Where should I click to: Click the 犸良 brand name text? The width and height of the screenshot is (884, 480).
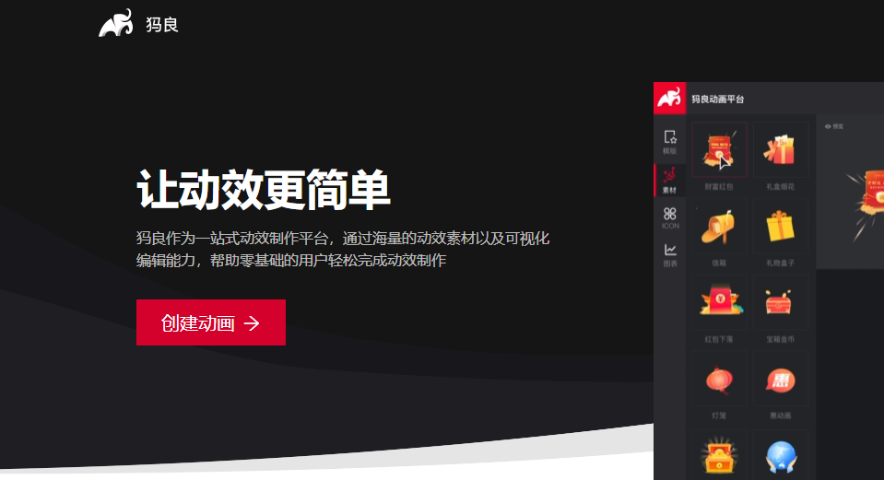coord(162,25)
